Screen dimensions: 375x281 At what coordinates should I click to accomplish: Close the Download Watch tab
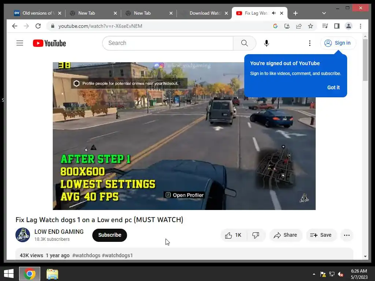[x=226, y=13]
